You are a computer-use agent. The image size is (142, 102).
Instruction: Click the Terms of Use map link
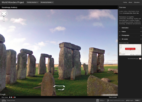[138, 55]
